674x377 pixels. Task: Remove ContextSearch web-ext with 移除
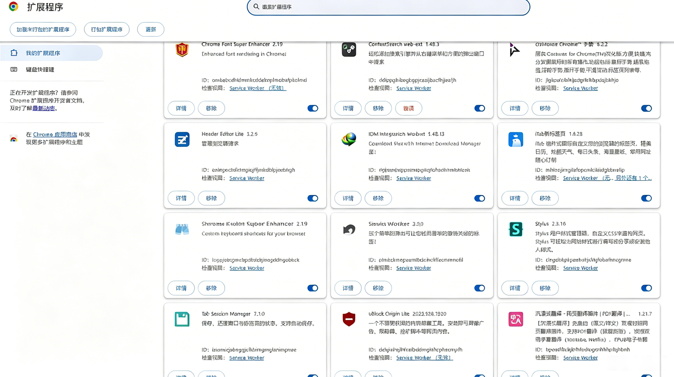point(378,108)
